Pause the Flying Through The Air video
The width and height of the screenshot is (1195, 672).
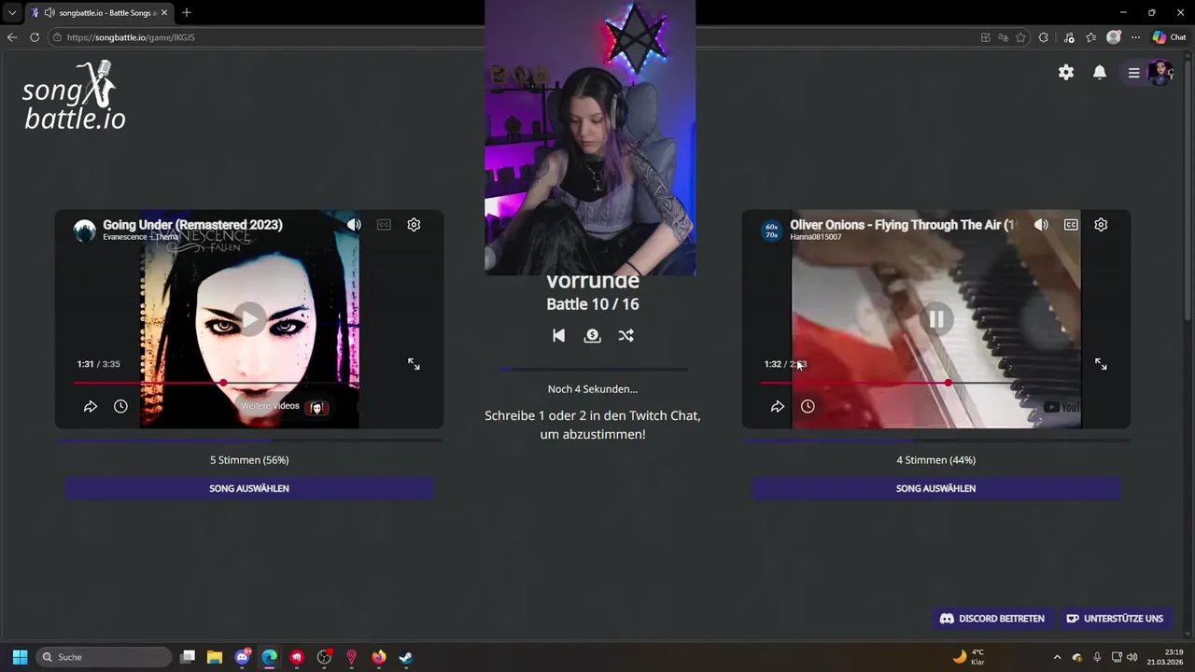point(936,318)
